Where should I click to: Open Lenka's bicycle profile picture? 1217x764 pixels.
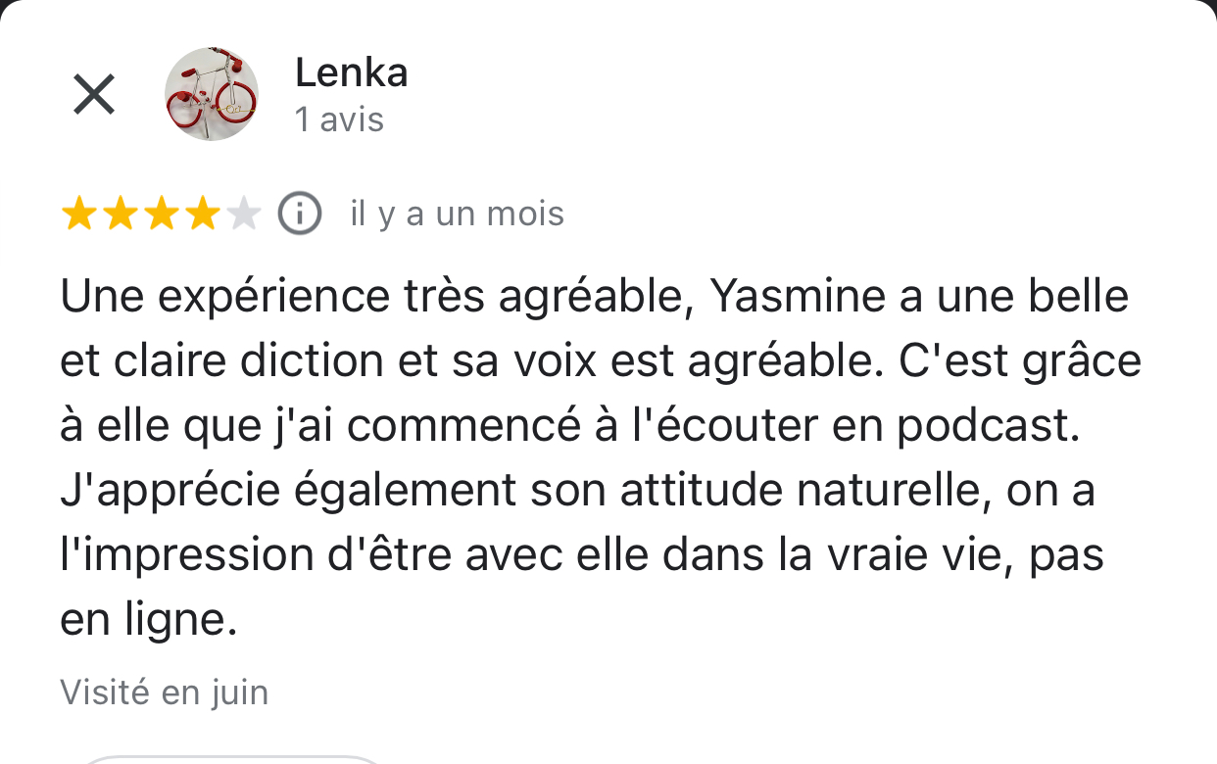pyautogui.click(x=212, y=94)
